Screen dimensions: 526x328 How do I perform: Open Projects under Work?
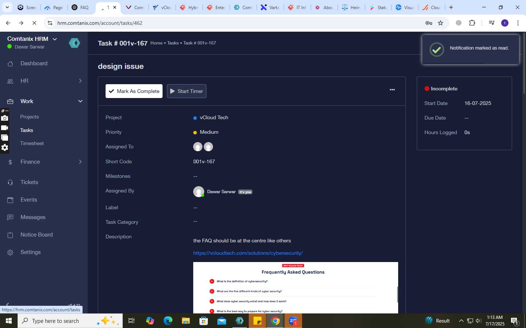[x=29, y=117]
